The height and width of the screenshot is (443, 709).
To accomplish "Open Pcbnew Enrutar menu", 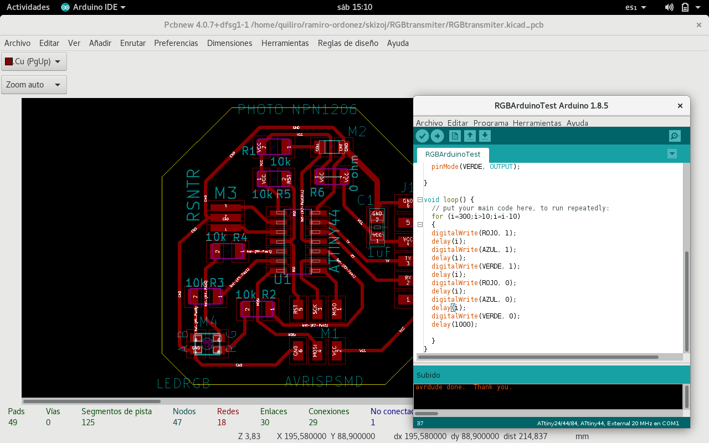I will [133, 43].
